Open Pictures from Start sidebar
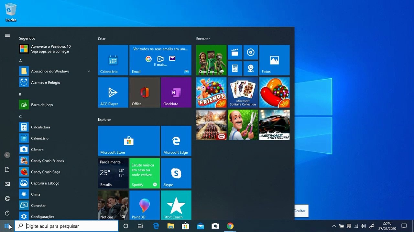Image resolution: width=414 pixels, height=232 pixels. pyautogui.click(x=7, y=184)
